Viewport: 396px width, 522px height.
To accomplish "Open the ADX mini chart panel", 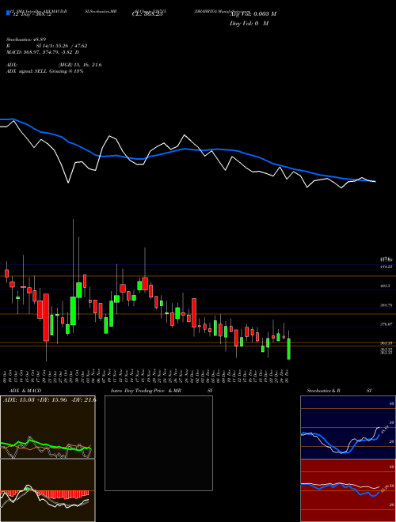I will click(48, 427).
